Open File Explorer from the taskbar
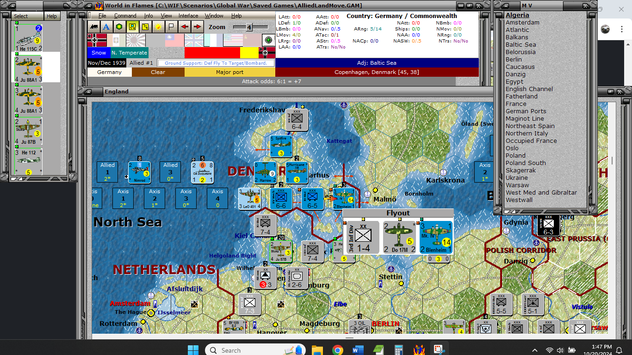The image size is (632, 355). [317, 350]
